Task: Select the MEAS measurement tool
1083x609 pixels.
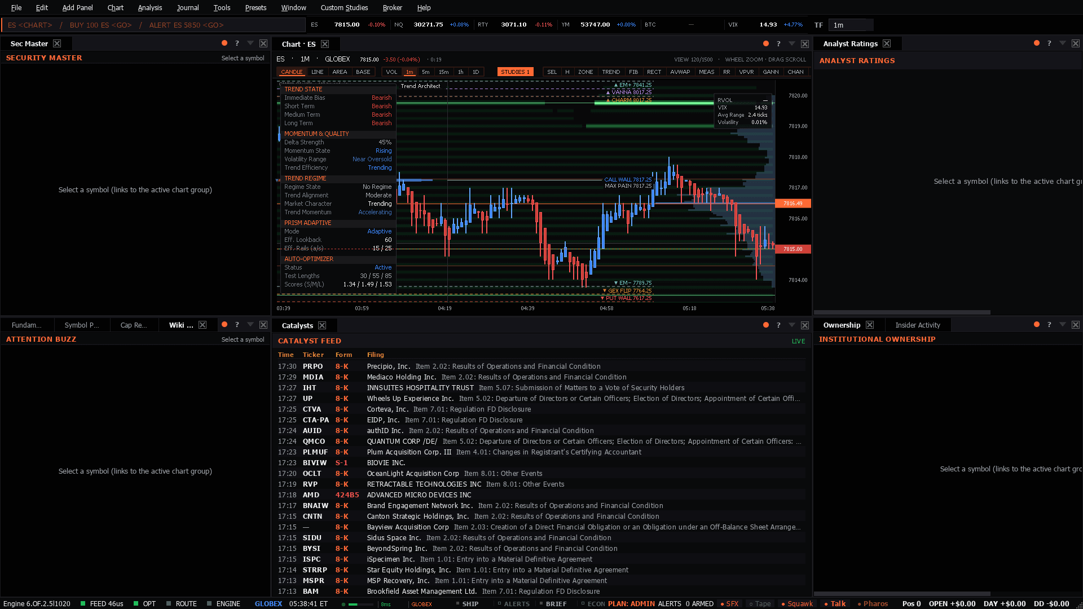Action: (706, 72)
